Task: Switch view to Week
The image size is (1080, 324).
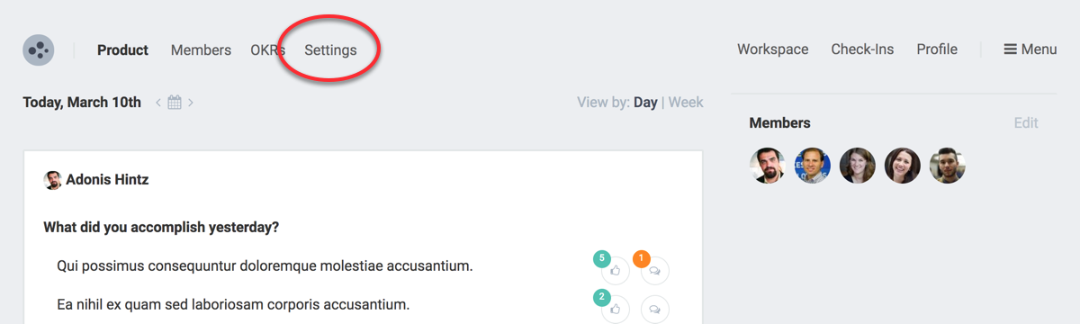Action: click(686, 103)
